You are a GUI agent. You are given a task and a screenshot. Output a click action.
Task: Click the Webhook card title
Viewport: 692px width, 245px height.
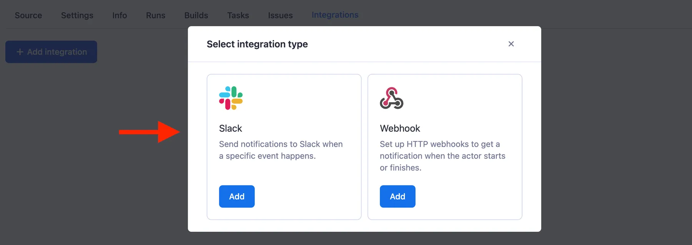400,128
